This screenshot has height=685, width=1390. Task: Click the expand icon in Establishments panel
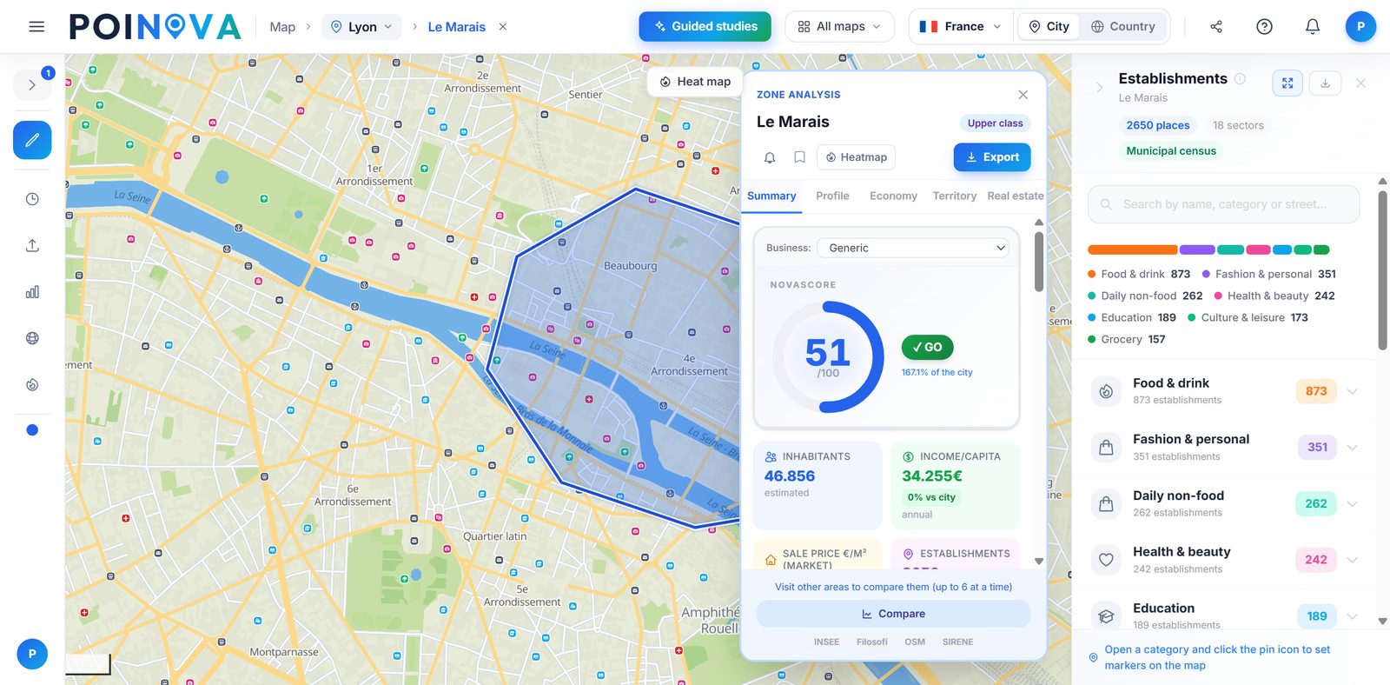1287,83
